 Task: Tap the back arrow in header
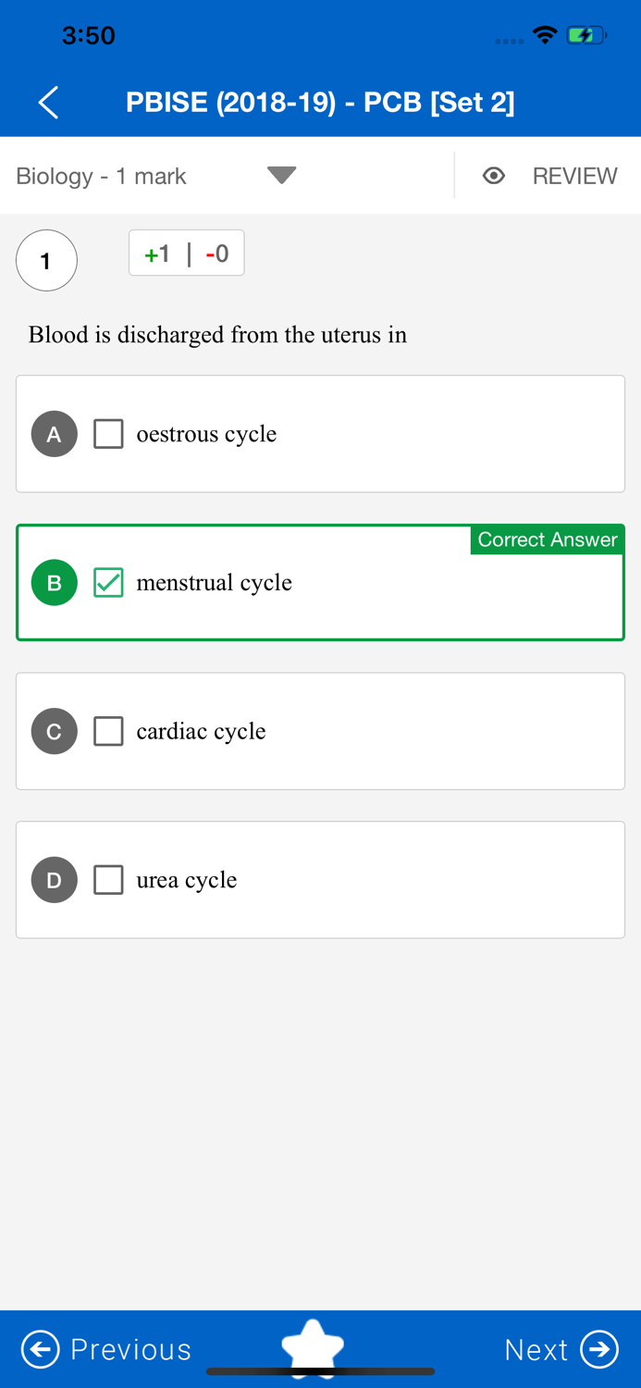(49, 102)
